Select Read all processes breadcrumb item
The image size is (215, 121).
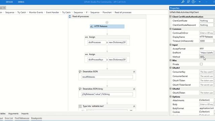point(123,12)
